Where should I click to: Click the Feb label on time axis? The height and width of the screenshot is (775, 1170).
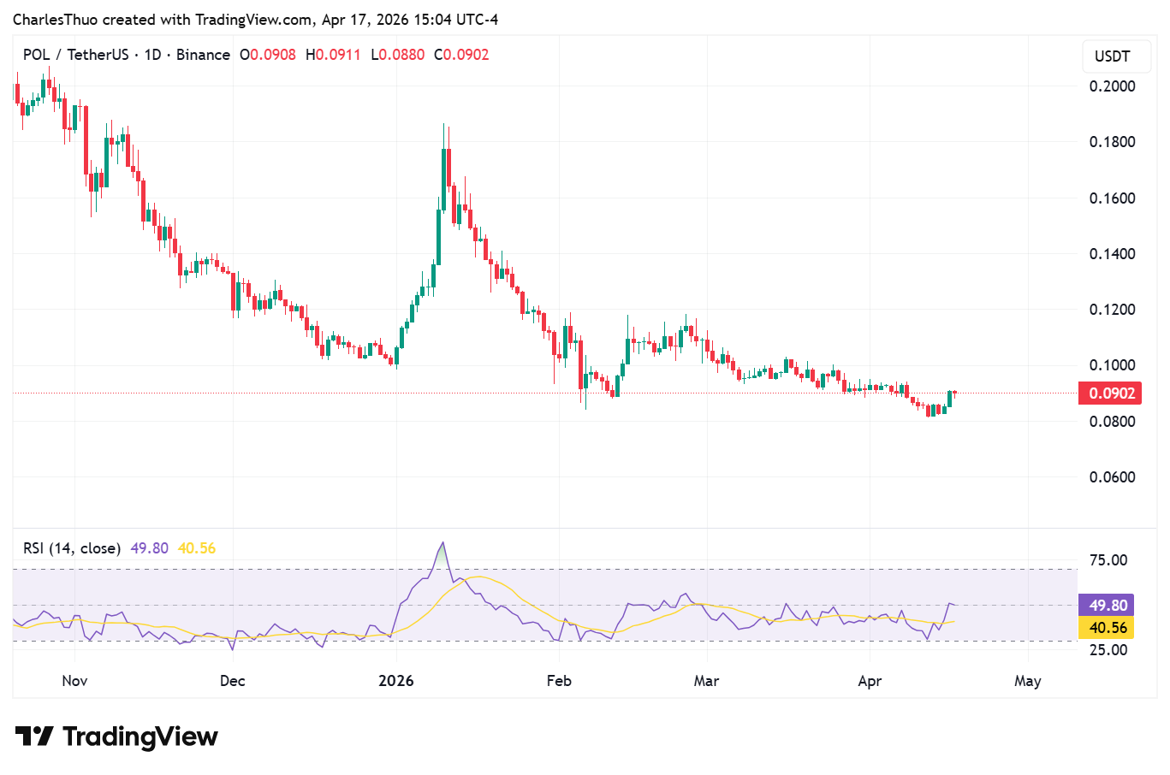(x=558, y=681)
